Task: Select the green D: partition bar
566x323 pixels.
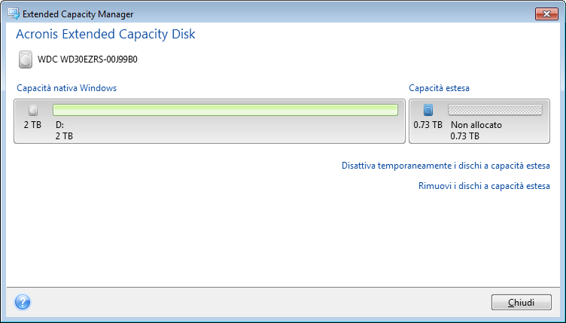Action: tap(225, 110)
